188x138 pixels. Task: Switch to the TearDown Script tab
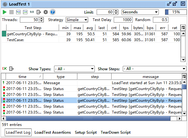[116, 132]
